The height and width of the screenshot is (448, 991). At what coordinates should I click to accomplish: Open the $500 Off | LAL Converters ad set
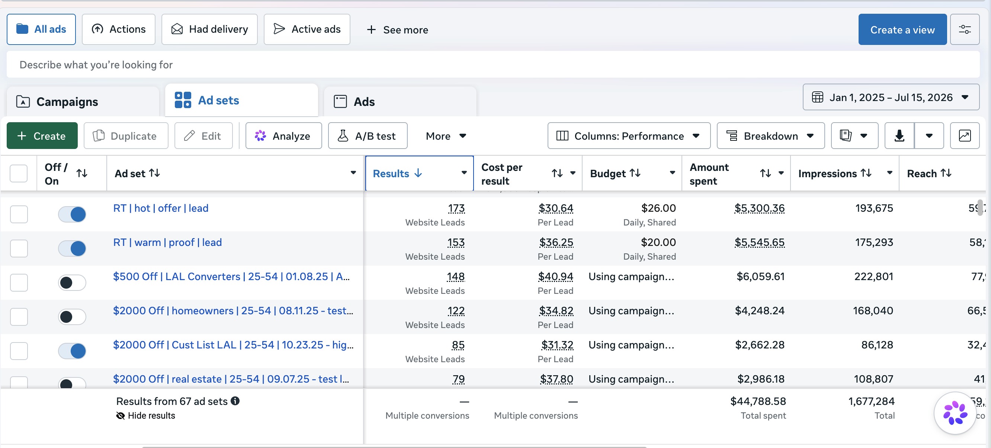pos(231,276)
